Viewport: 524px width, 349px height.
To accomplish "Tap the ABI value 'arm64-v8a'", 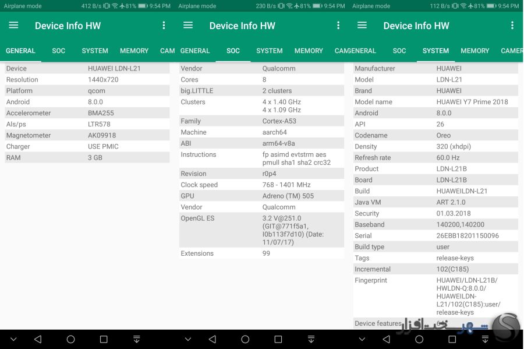I will (278, 143).
